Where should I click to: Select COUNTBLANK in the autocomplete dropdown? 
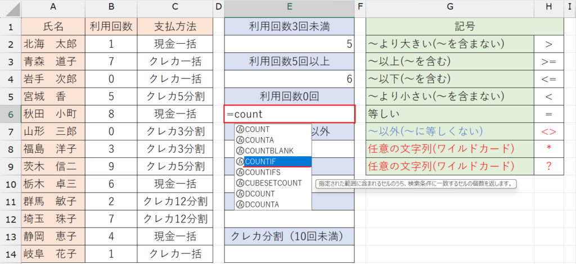pos(273,151)
